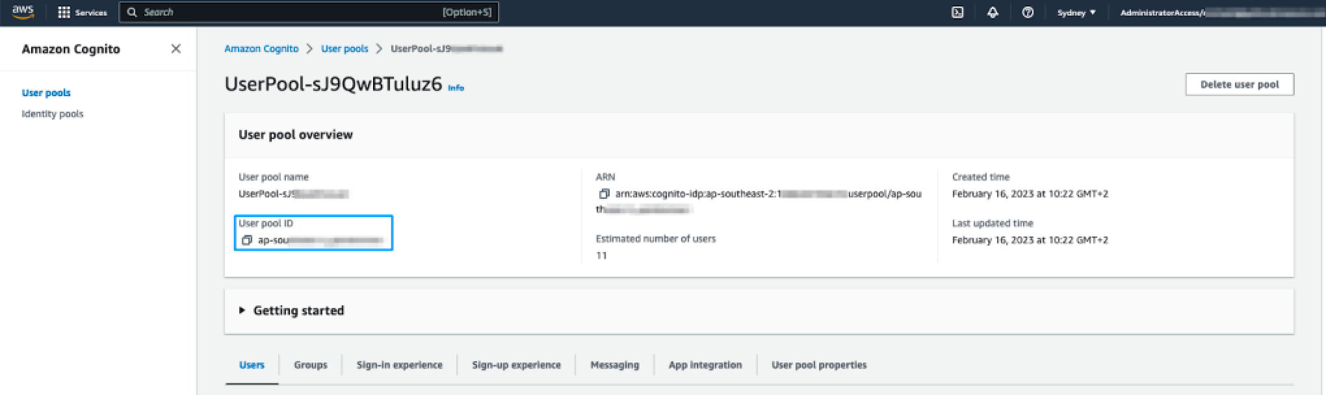Image resolution: width=1326 pixels, height=395 pixels.
Task: Open the Sign-in experience tab
Action: [x=399, y=365]
